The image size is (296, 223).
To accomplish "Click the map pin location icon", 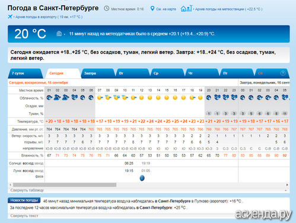I will pos(152,8).
